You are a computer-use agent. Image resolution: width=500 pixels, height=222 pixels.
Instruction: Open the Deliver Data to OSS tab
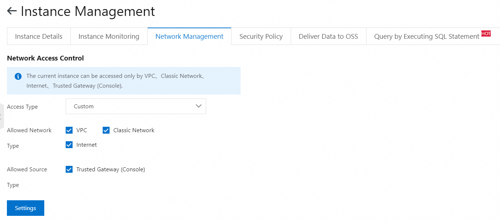(328, 37)
